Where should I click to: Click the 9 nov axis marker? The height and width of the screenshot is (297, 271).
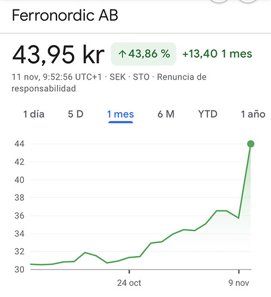pos(239,283)
